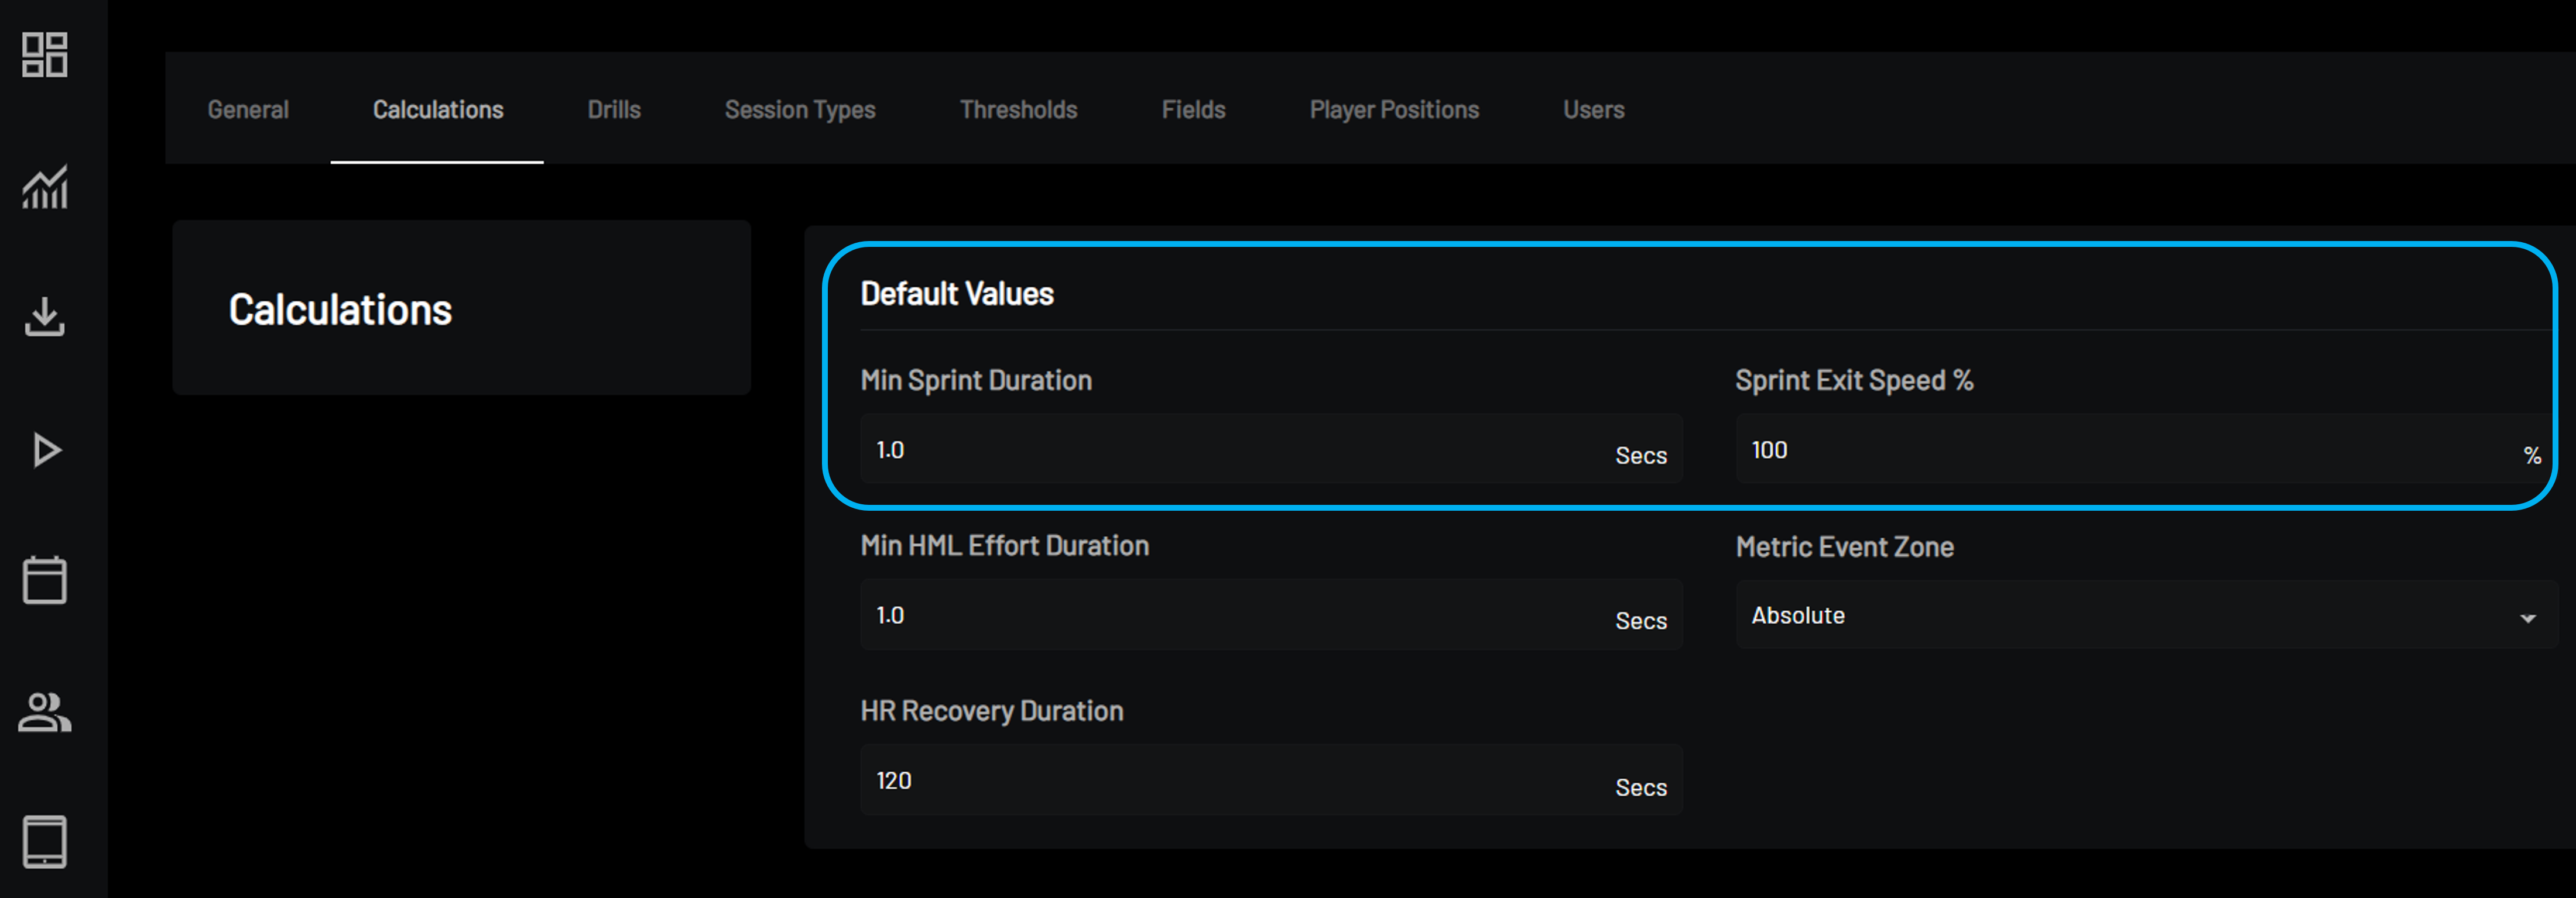Open the Session Types tab
The width and height of the screenshot is (2576, 898).
(800, 109)
